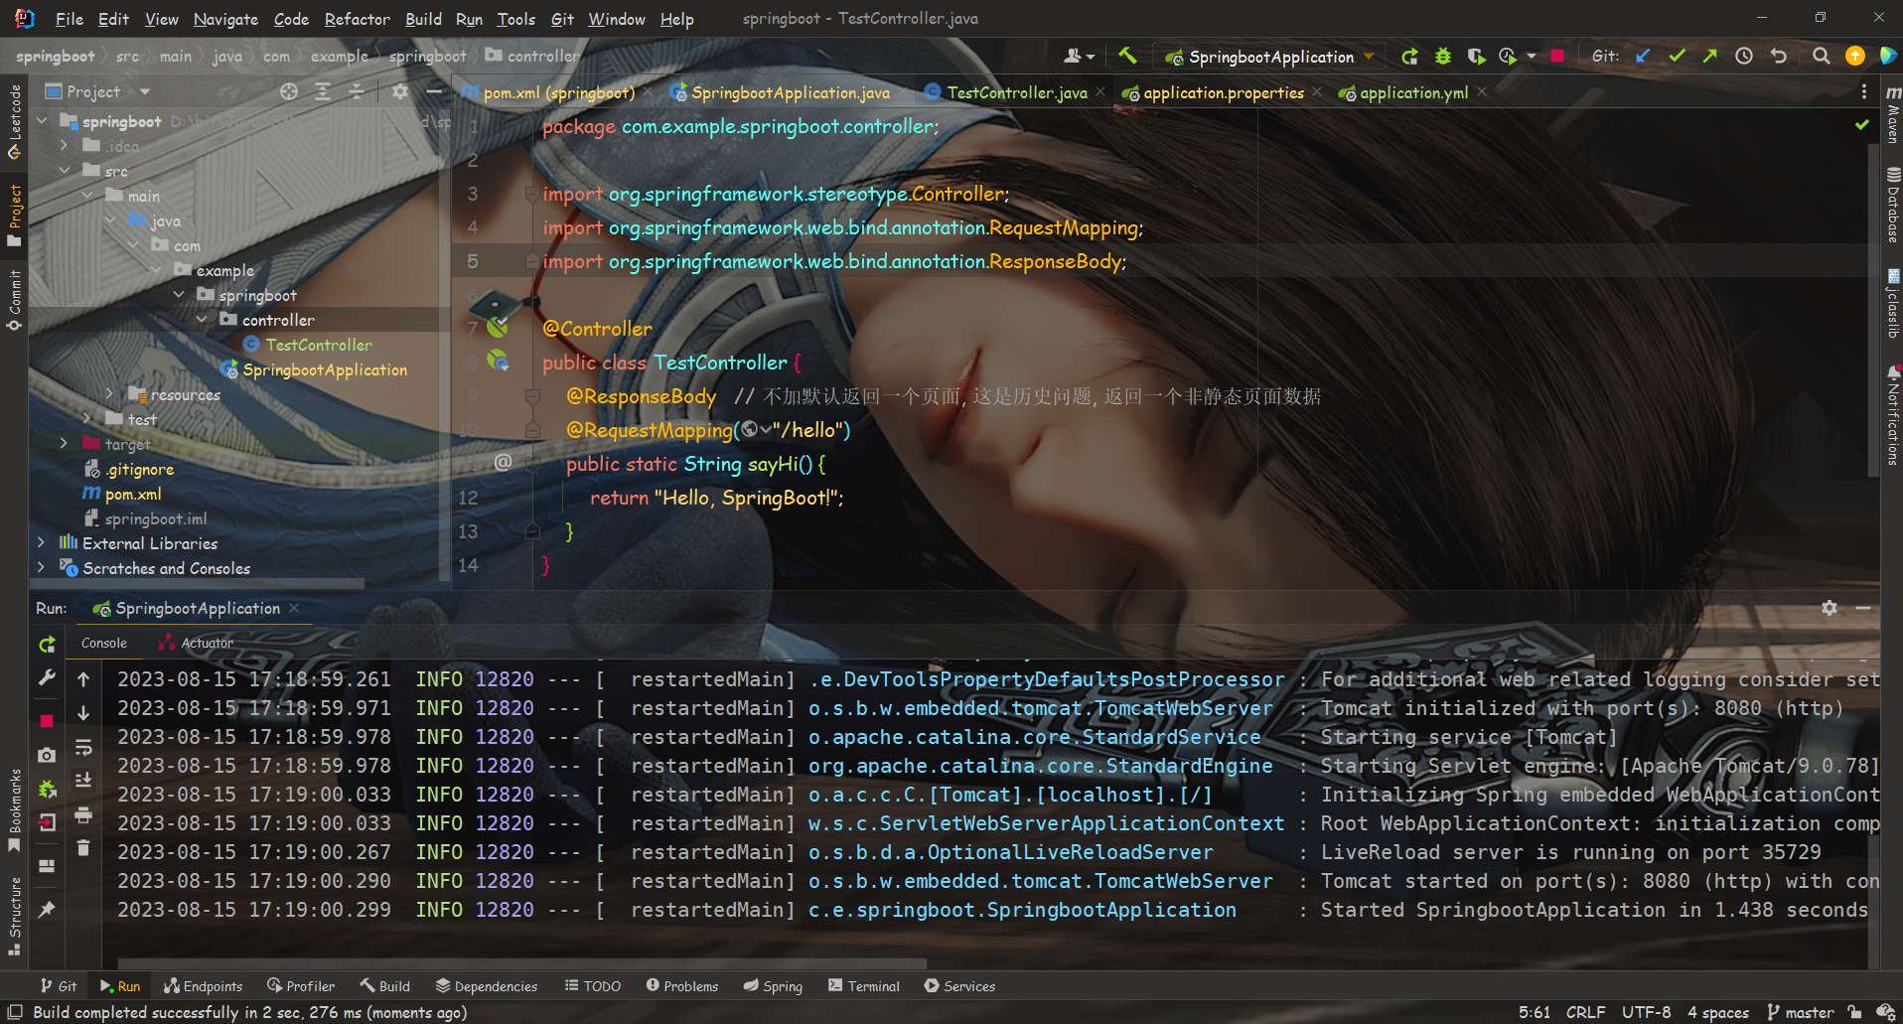Click run gutter icon beside TestController class
The image size is (1903, 1024).
tap(499, 361)
